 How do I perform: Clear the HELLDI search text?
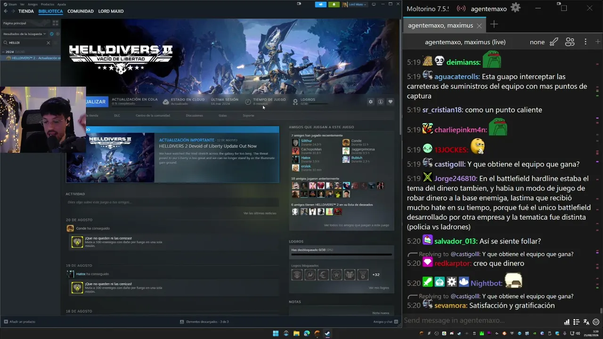[48, 43]
